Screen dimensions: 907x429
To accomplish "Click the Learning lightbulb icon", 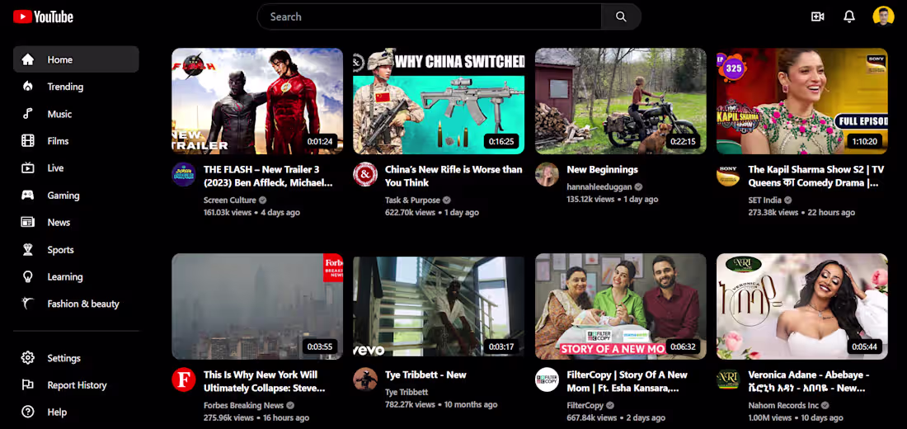I will [28, 276].
